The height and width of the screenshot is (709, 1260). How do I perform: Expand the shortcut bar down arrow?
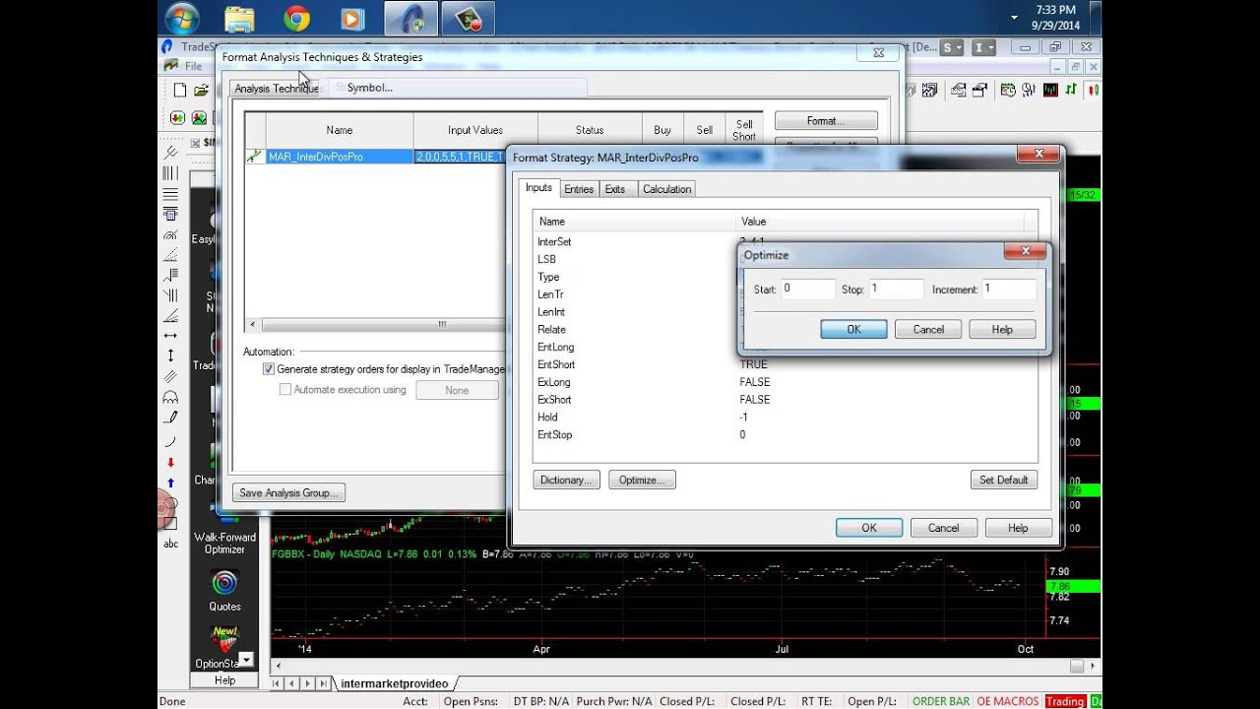coord(246,660)
